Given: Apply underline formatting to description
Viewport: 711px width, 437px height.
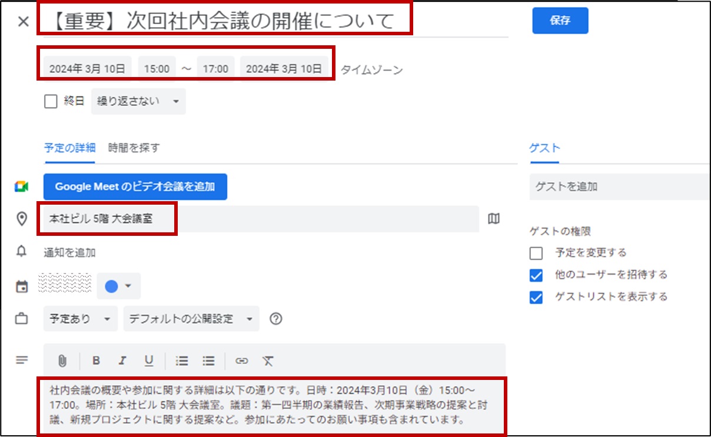Looking at the screenshot, I should (x=149, y=361).
